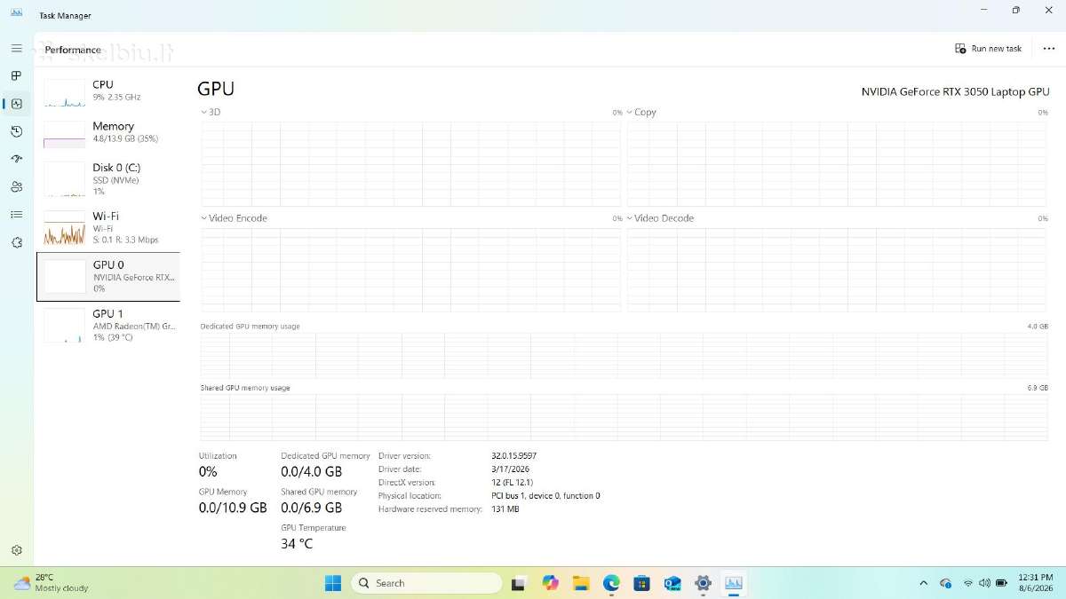This screenshot has width=1066, height=599.
Task: Open the Video Decode graph dropdown
Action: 660,218
